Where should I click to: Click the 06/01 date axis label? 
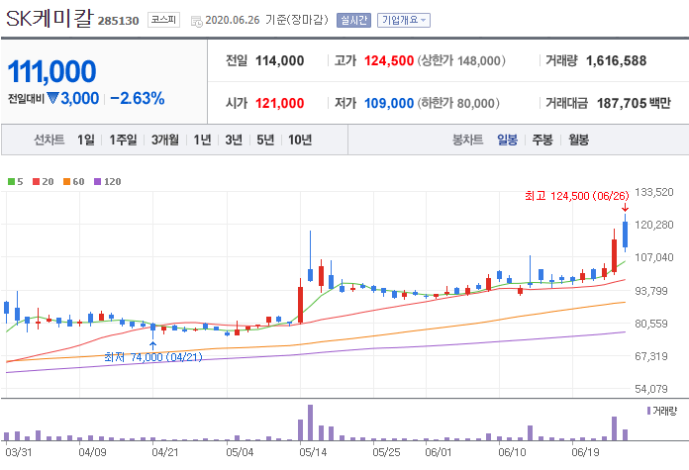[439, 452]
